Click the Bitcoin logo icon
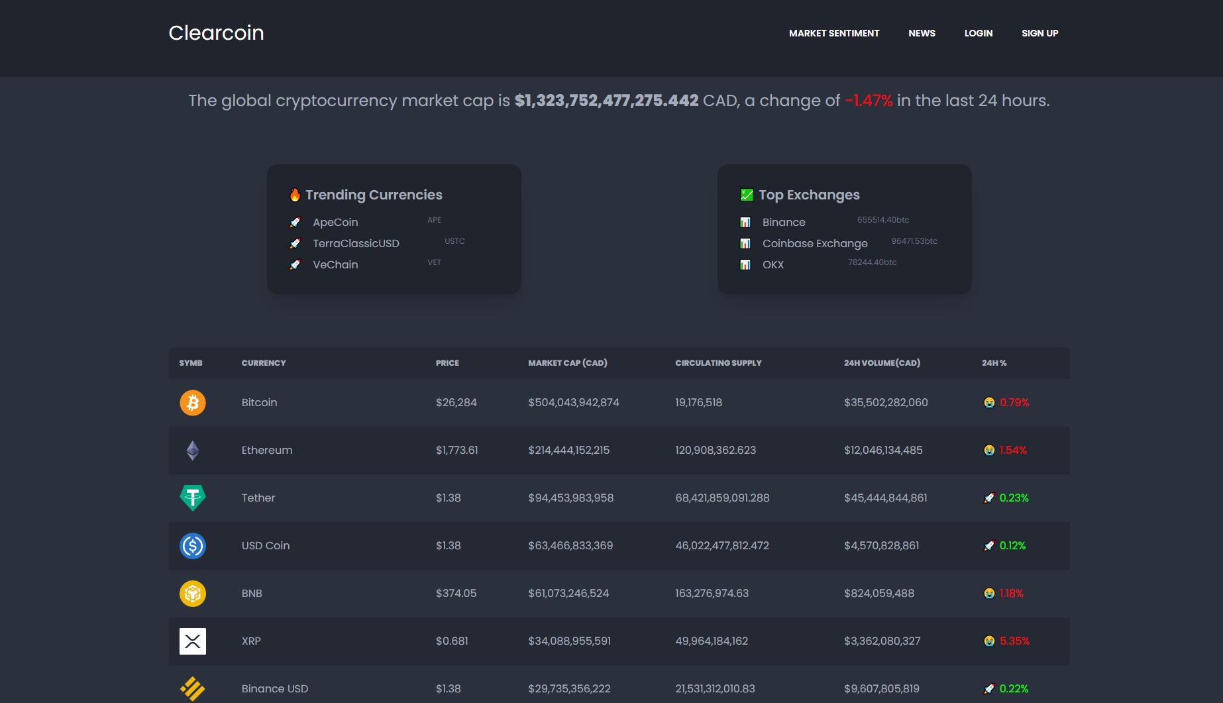 pos(192,402)
